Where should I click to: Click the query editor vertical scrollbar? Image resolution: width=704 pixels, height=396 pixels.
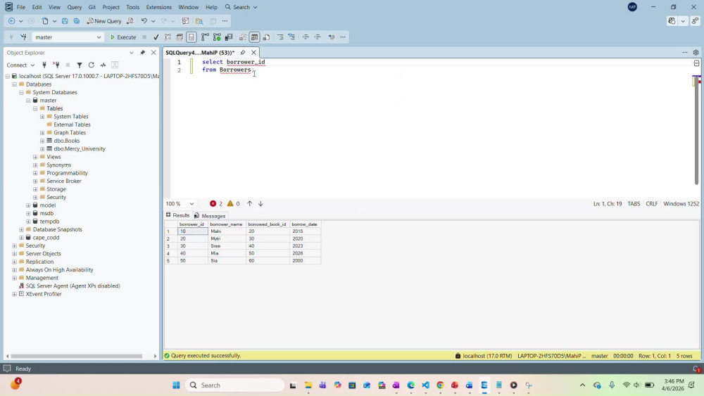tap(696, 130)
